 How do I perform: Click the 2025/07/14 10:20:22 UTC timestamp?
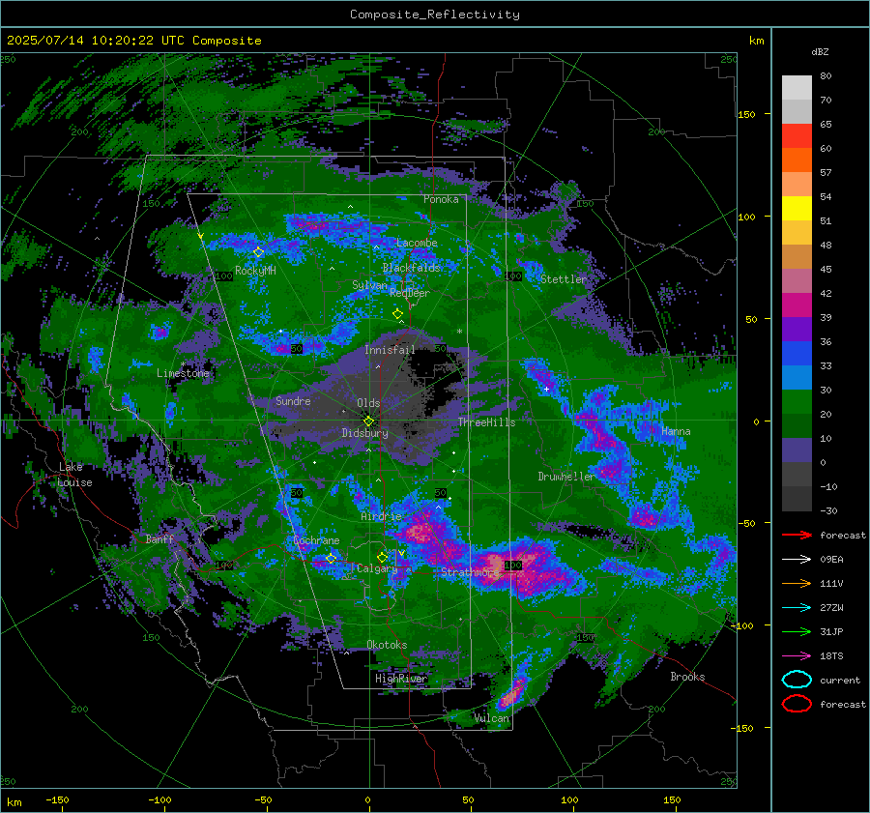(134, 41)
